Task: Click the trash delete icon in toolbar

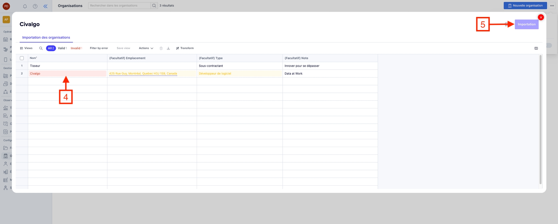Action: pos(161,48)
